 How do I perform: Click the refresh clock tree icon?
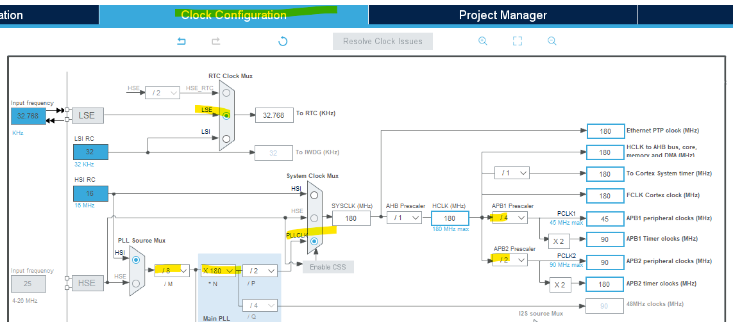282,41
